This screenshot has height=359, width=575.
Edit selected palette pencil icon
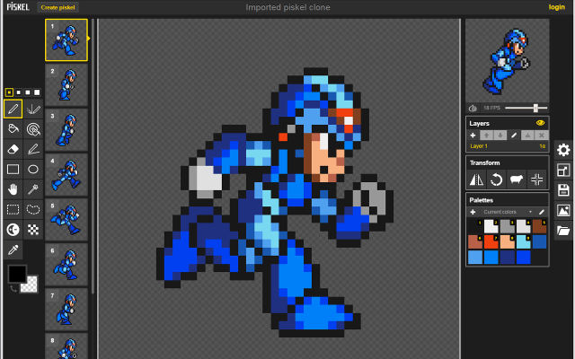pyautogui.click(x=541, y=212)
